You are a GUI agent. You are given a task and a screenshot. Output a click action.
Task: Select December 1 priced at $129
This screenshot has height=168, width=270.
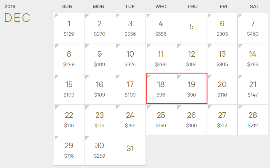click(69, 28)
